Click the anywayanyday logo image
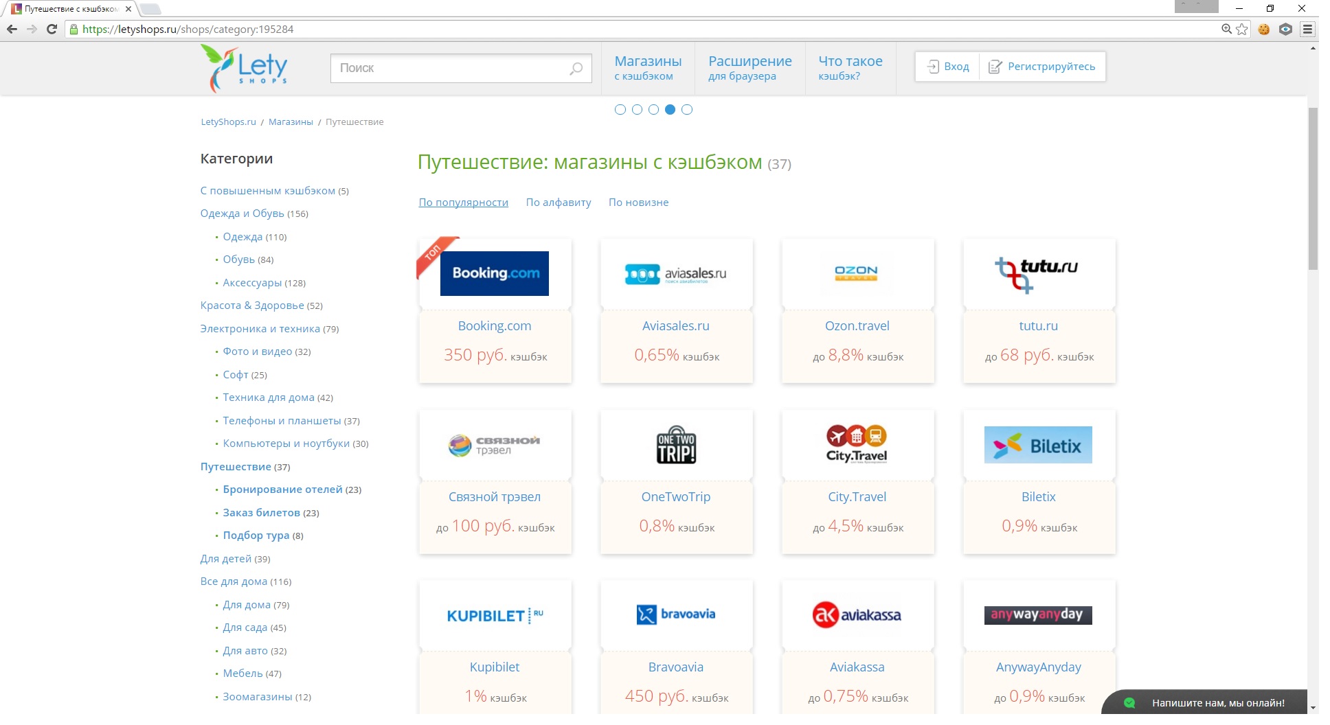 click(x=1038, y=614)
